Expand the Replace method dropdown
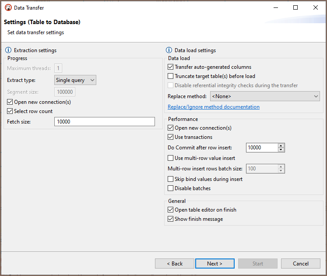 click(x=265, y=96)
